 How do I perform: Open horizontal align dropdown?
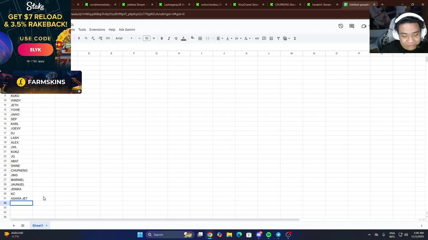tap(220, 38)
